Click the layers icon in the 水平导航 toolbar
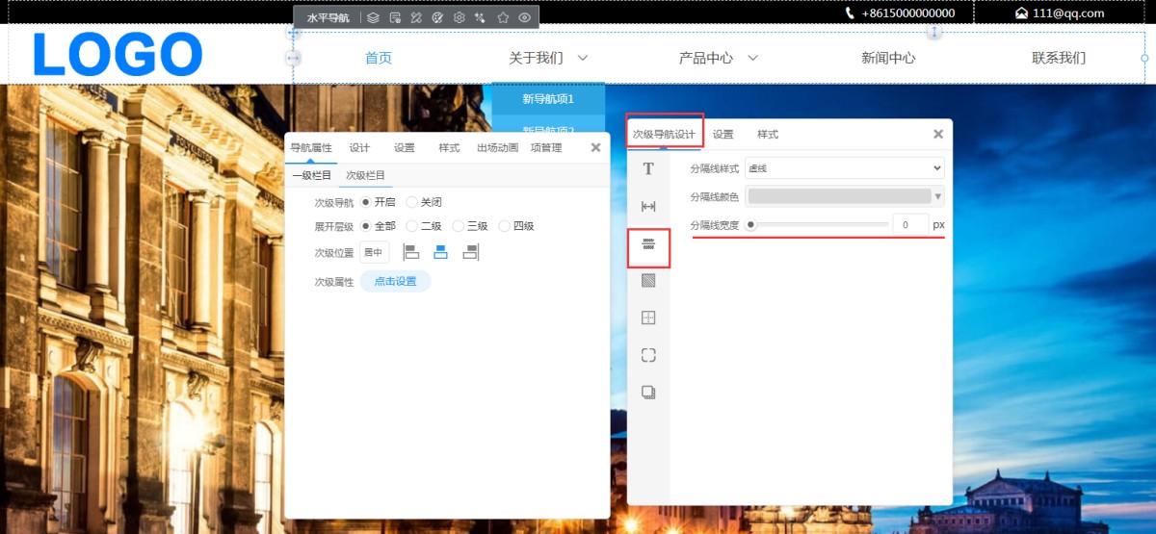1156x534 pixels. coord(373,17)
